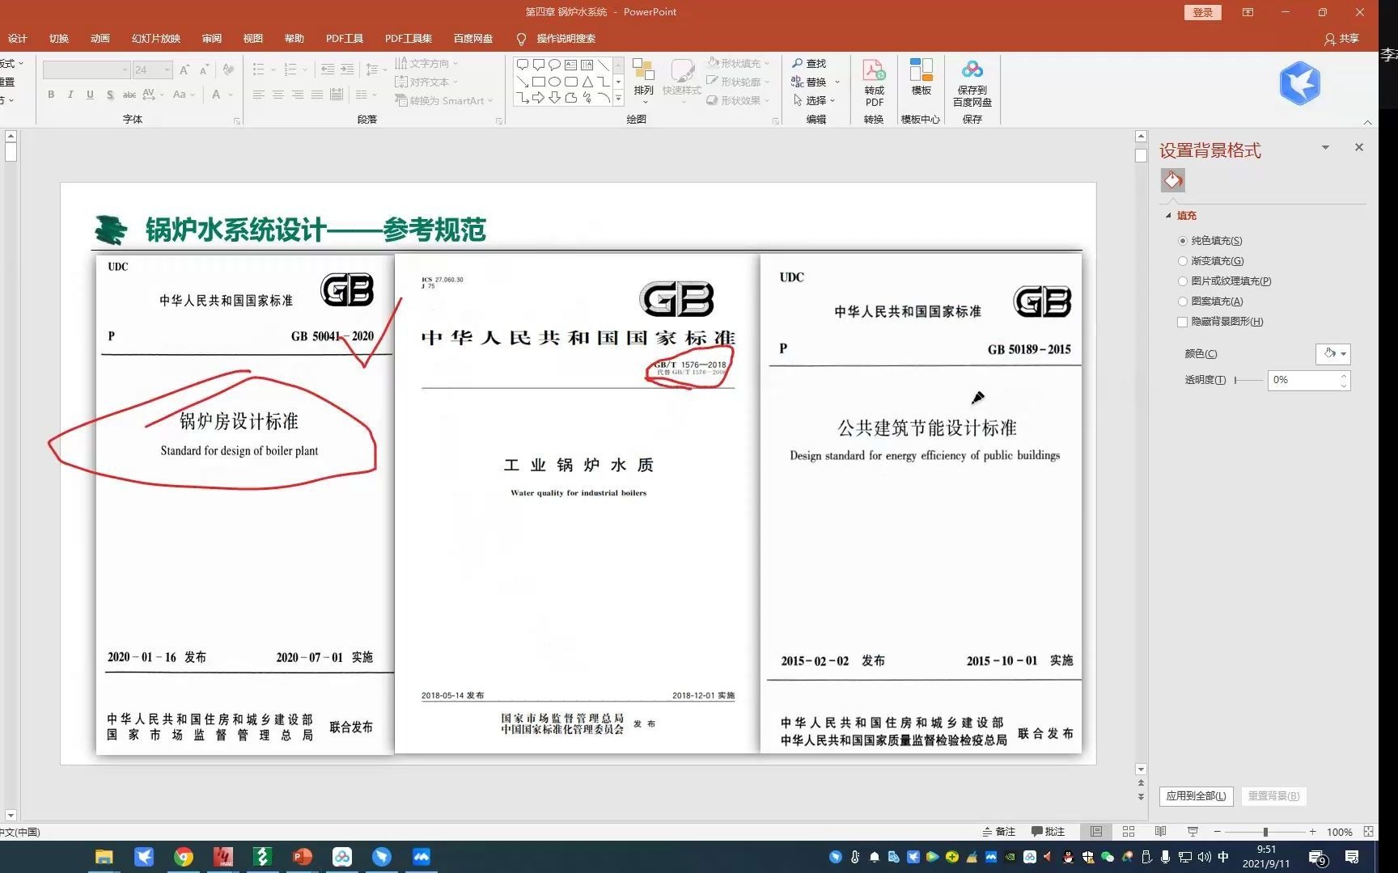Check Hide background graphics checkbox
1398x873 pixels.
point(1182,322)
